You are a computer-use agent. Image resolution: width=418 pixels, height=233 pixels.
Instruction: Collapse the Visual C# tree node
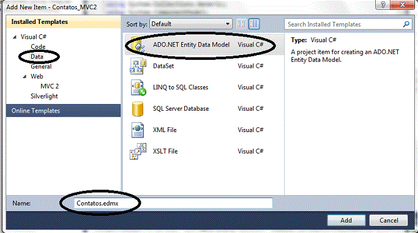[15, 37]
